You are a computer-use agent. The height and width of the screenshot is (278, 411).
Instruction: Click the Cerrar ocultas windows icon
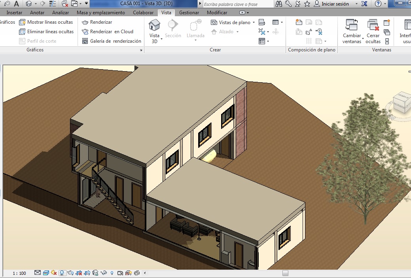[373, 25]
